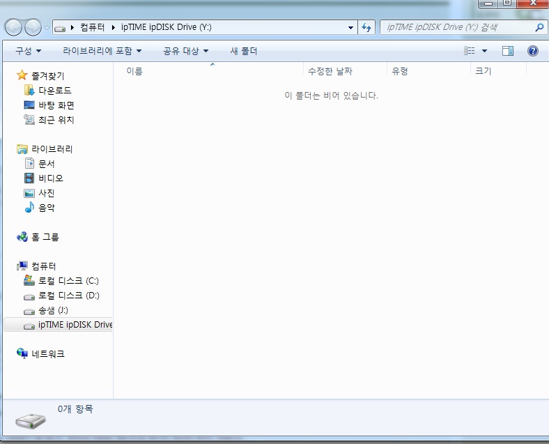Open the 비디오 library
The image size is (549, 444).
[51, 178]
